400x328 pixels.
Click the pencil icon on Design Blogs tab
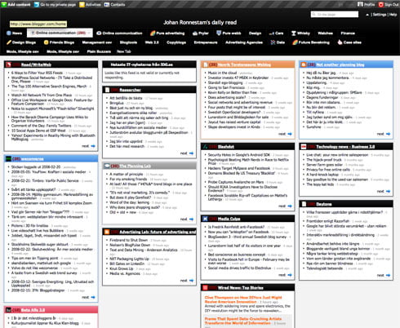(x=9, y=42)
